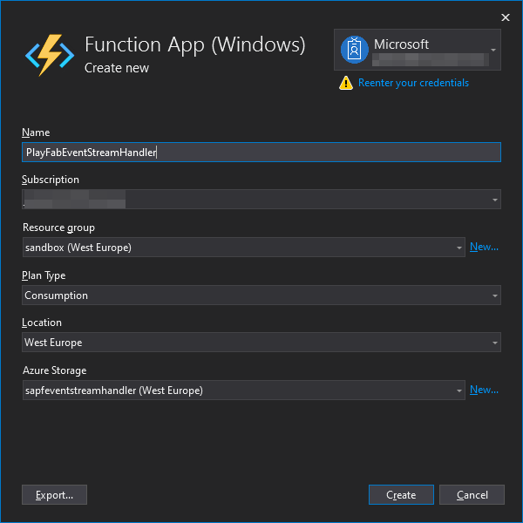Screen dimensions: 523x523
Task: Click New... link beside Resource group
Action: click(484, 247)
